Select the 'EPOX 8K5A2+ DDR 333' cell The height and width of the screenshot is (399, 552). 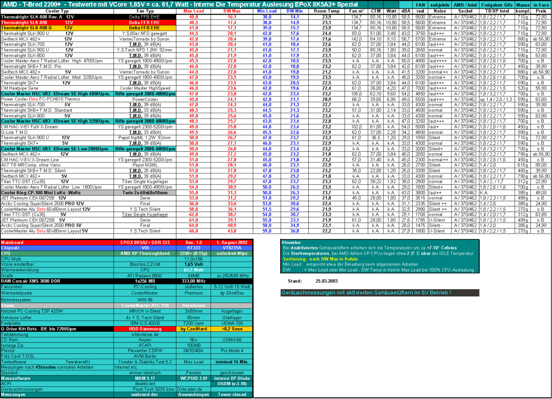[145, 242]
